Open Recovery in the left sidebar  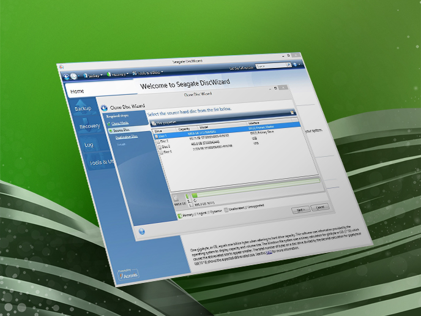pos(89,125)
